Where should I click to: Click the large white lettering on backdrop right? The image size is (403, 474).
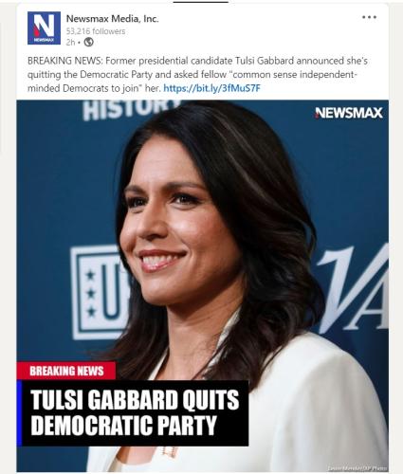coord(353,289)
